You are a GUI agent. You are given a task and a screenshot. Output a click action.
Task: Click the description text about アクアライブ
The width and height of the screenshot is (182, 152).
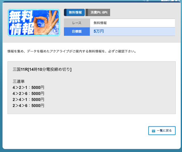tap(72, 51)
